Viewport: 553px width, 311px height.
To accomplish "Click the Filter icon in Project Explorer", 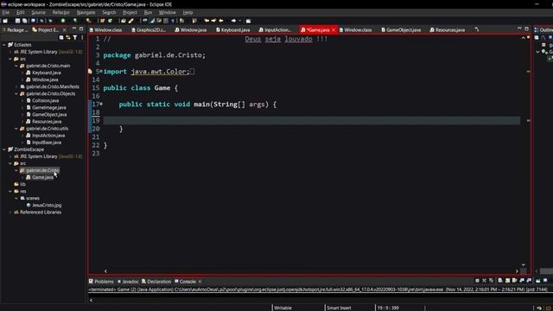I will [75, 37].
